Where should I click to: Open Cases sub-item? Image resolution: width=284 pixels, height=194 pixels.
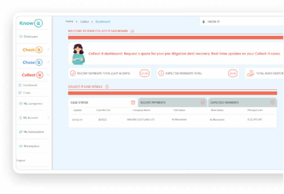coord(27,93)
